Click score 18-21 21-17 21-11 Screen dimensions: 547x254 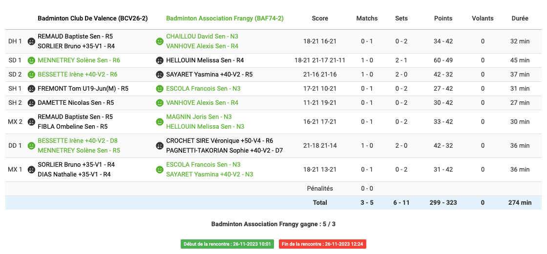(320, 60)
